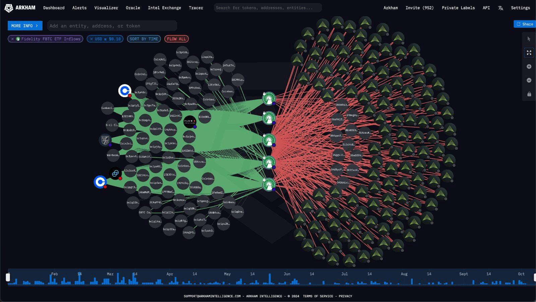
Task: Select the Cumberland crest shield node
Action: [105, 140]
